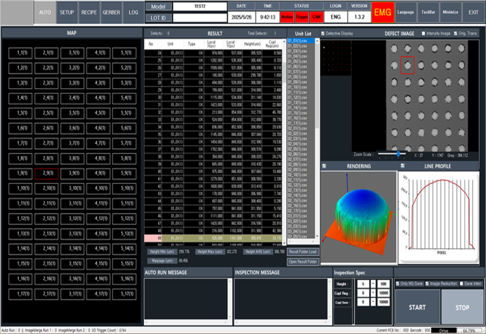Viewport: 486px width, 334px height.
Task: Click the red-boxed defect in defect image
Action: click(408, 64)
